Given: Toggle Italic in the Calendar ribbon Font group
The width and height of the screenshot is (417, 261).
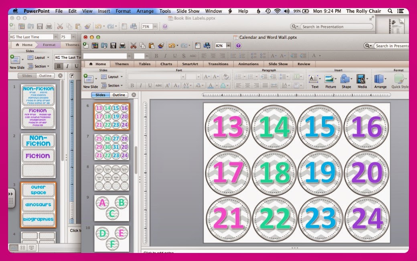Looking at the screenshot, I should [x=141, y=85].
